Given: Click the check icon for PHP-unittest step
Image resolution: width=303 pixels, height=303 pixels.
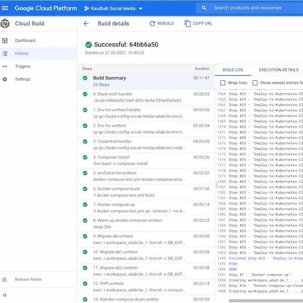Looking at the screenshot, I should (85, 283).
